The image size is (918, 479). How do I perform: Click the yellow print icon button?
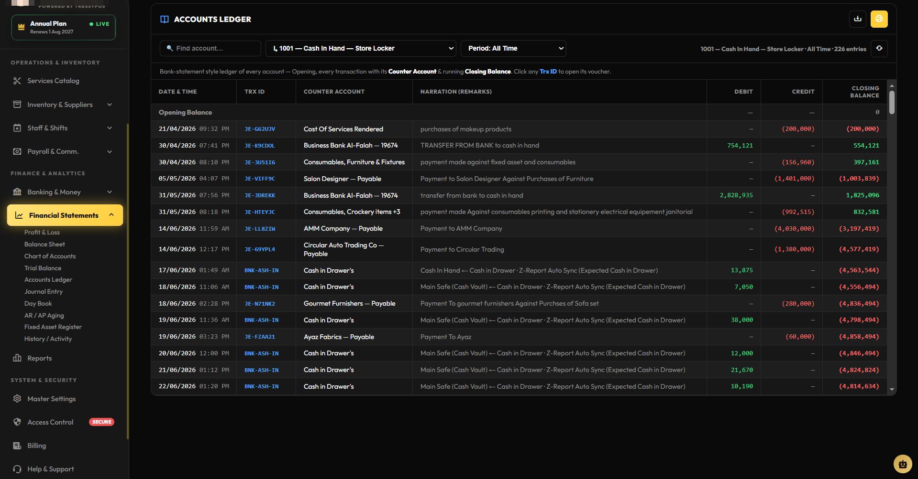[879, 19]
